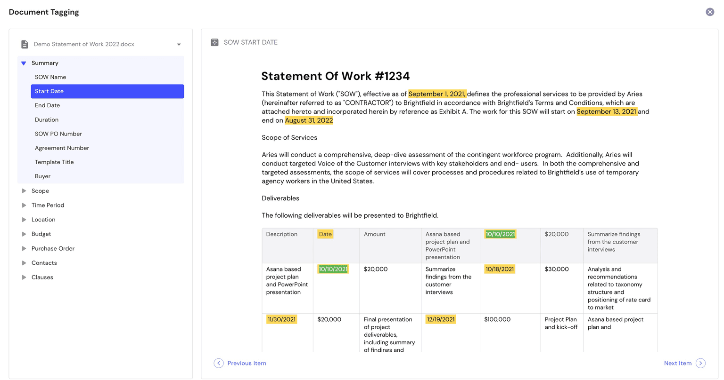
Task: Open the document selector dropdown arrow
Action: click(179, 45)
